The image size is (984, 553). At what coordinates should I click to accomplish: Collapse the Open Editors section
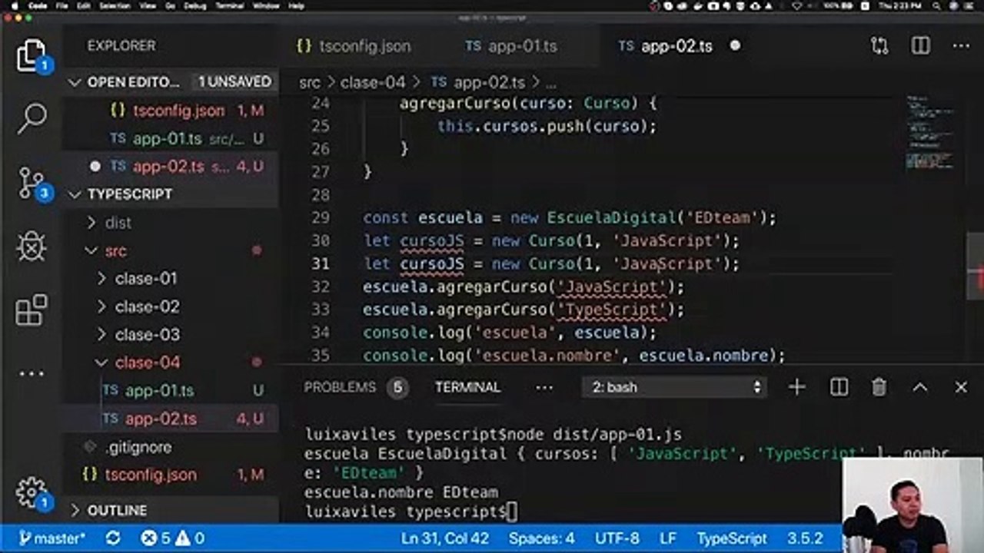pos(75,82)
